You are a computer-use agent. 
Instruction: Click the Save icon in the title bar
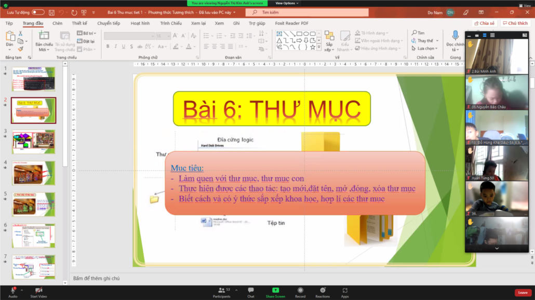pos(51,12)
